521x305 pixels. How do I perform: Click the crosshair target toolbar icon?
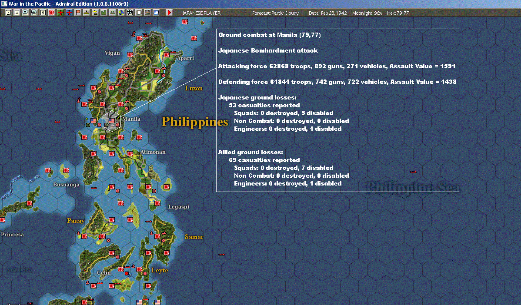tap(130, 13)
